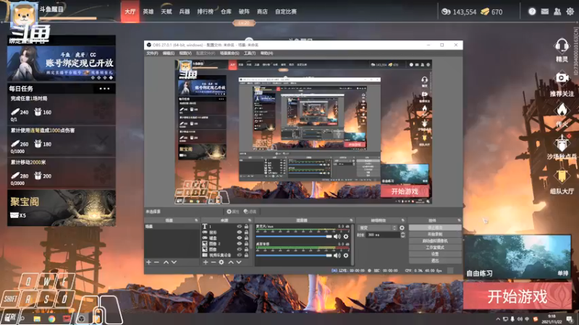Screen dimensions: 579x325
Task: Open 场景集合(S) menu in OBS
Action: click(x=229, y=53)
